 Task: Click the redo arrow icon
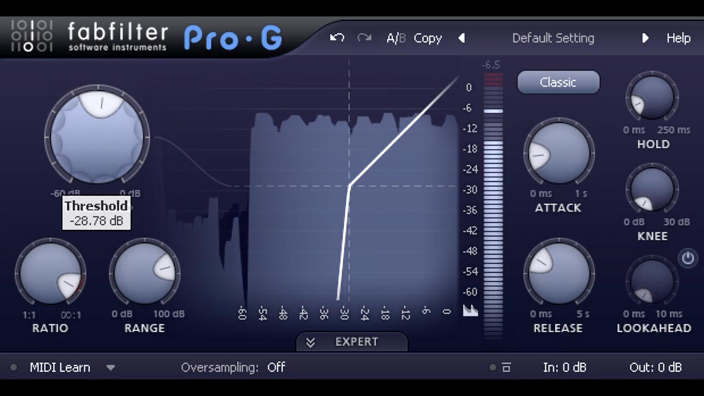(x=364, y=38)
